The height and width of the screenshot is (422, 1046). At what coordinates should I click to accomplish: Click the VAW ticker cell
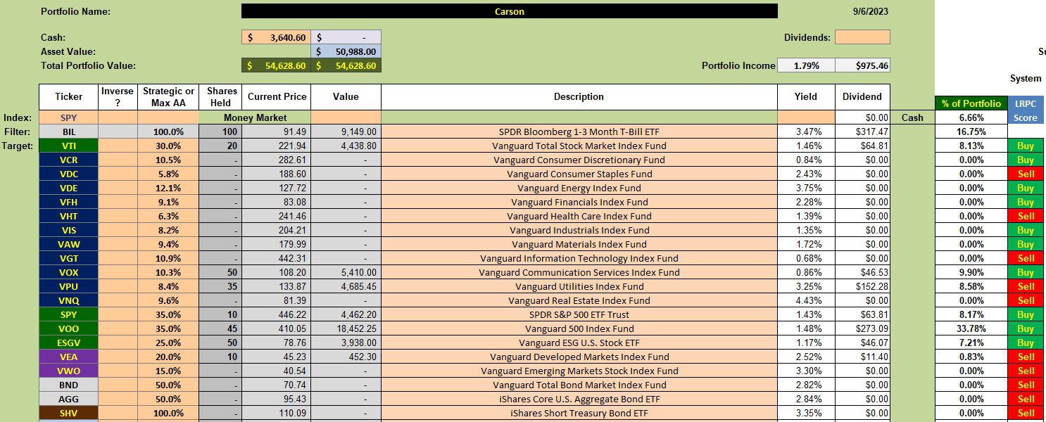click(68, 244)
